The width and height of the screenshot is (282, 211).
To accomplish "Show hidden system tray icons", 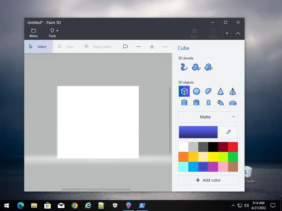I will click(233, 206).
